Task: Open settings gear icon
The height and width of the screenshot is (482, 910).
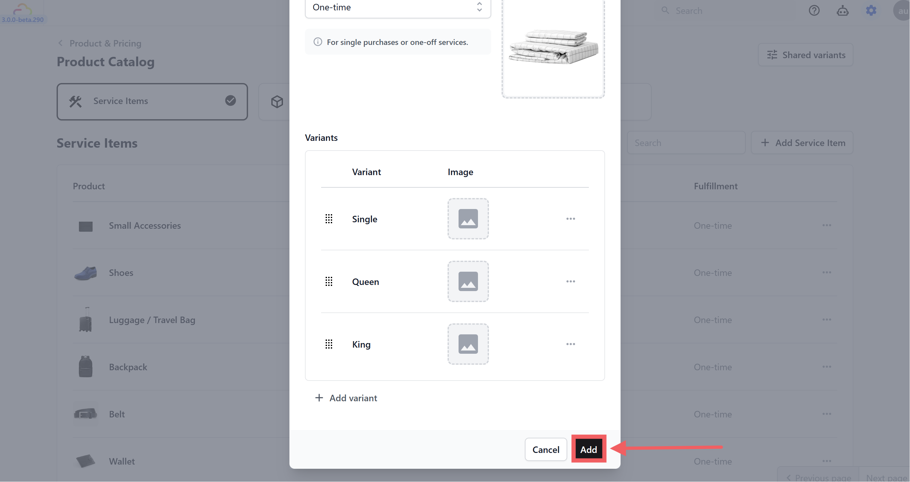Action: (871, 11)
